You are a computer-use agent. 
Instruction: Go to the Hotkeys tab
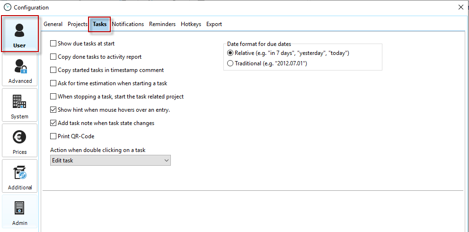coord(191,24)
